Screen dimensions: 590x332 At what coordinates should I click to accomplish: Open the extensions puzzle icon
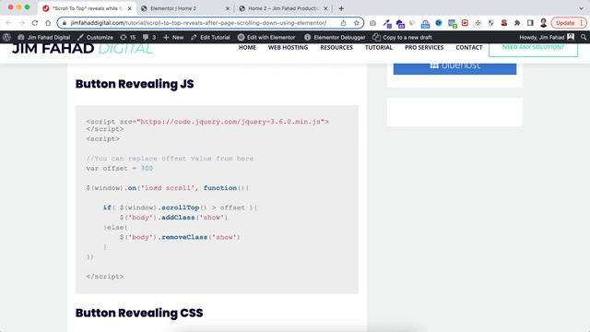point(517,23)
